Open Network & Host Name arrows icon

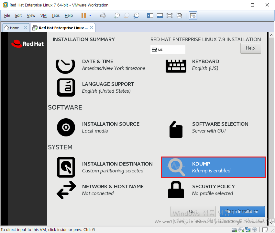coord(66,190)
